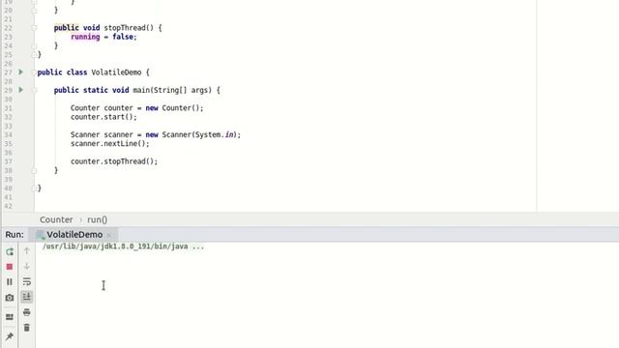Click the 'running' variable on line 23
619x348 pixels.
(85, 37)
